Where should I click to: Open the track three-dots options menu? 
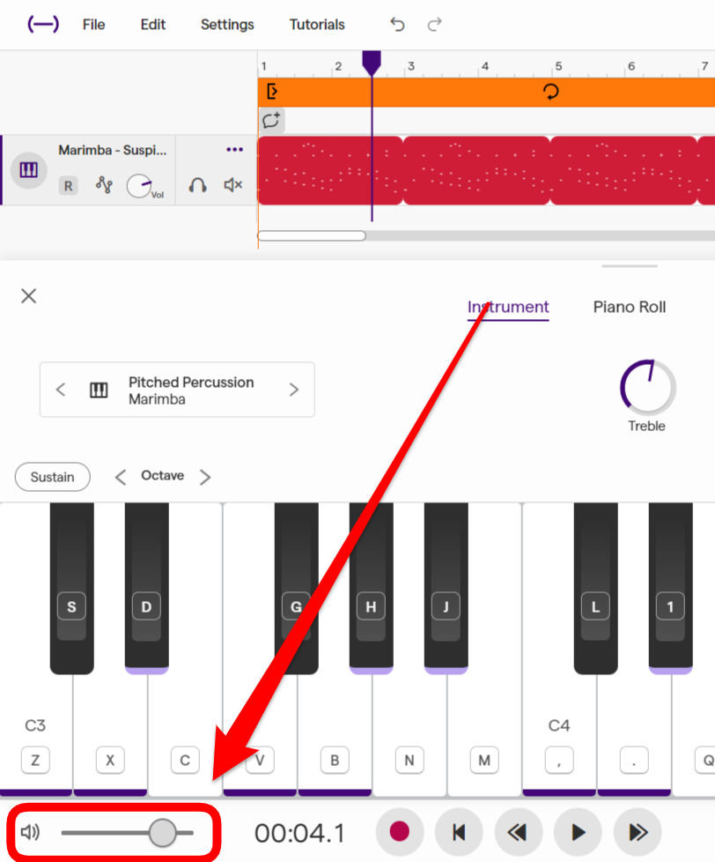(x=234, y=150)
